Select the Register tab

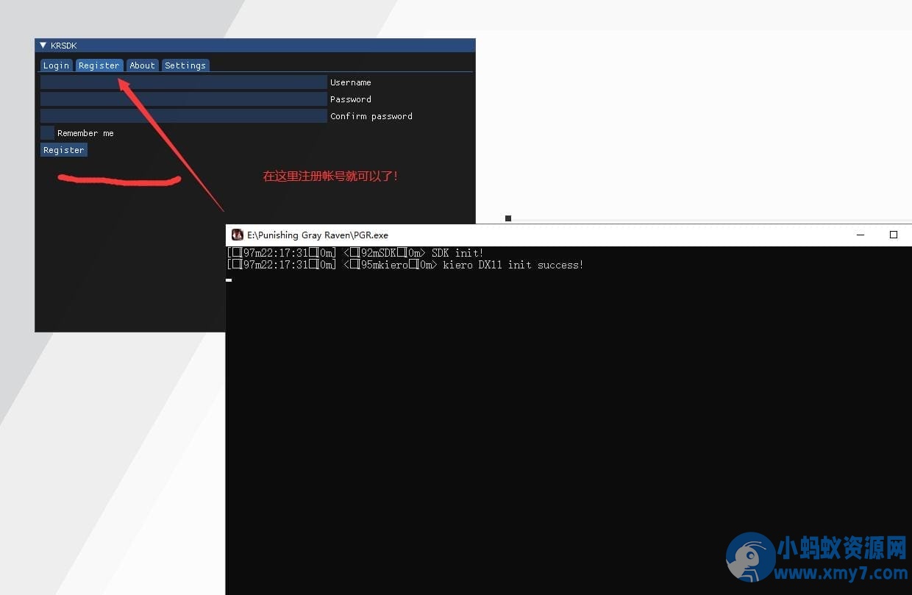(99, 65)
